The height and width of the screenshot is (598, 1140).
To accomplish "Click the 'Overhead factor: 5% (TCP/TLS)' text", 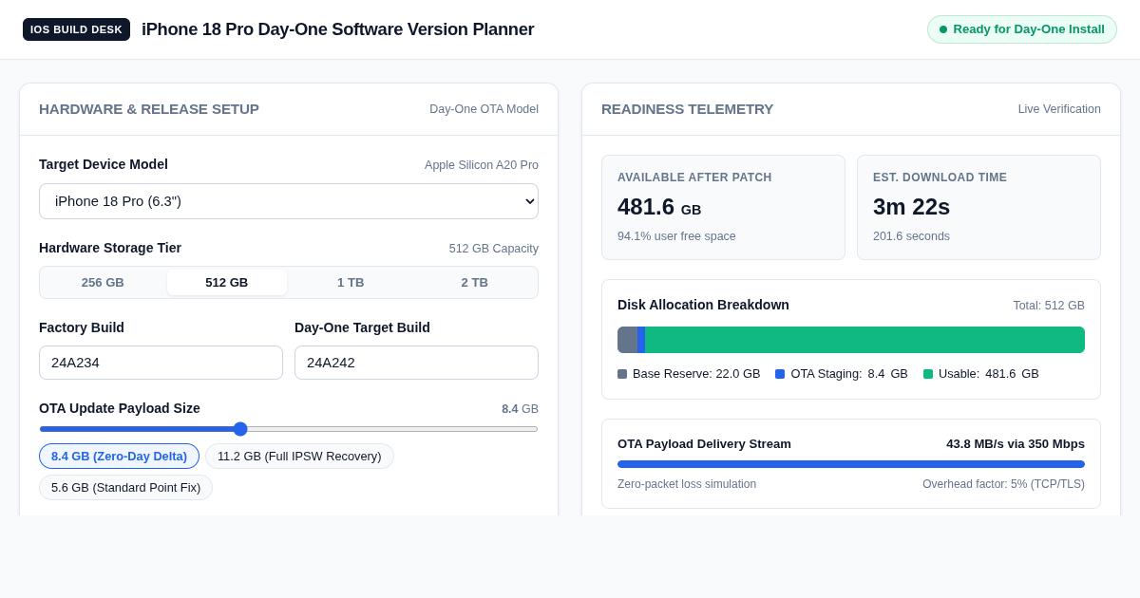I will (1003, 484).
